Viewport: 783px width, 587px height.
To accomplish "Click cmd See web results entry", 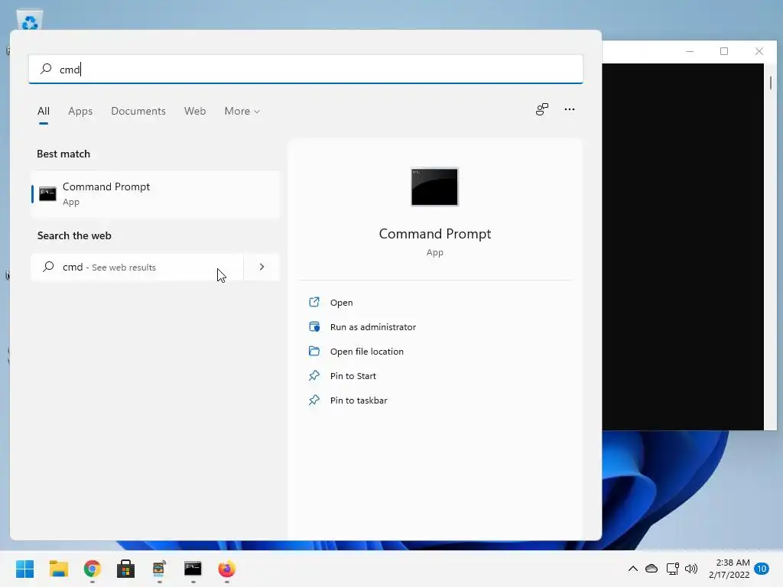I will click(137, 267).
